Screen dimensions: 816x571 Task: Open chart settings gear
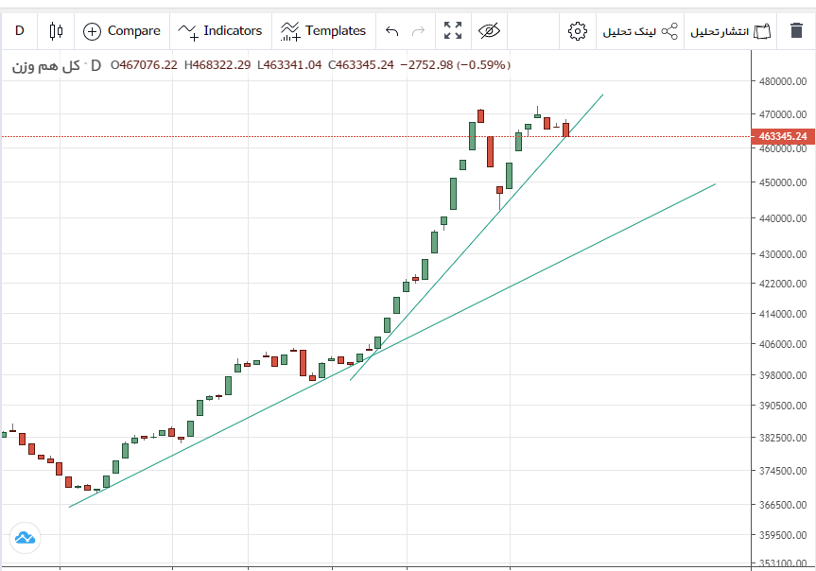(x=577, y=31)
